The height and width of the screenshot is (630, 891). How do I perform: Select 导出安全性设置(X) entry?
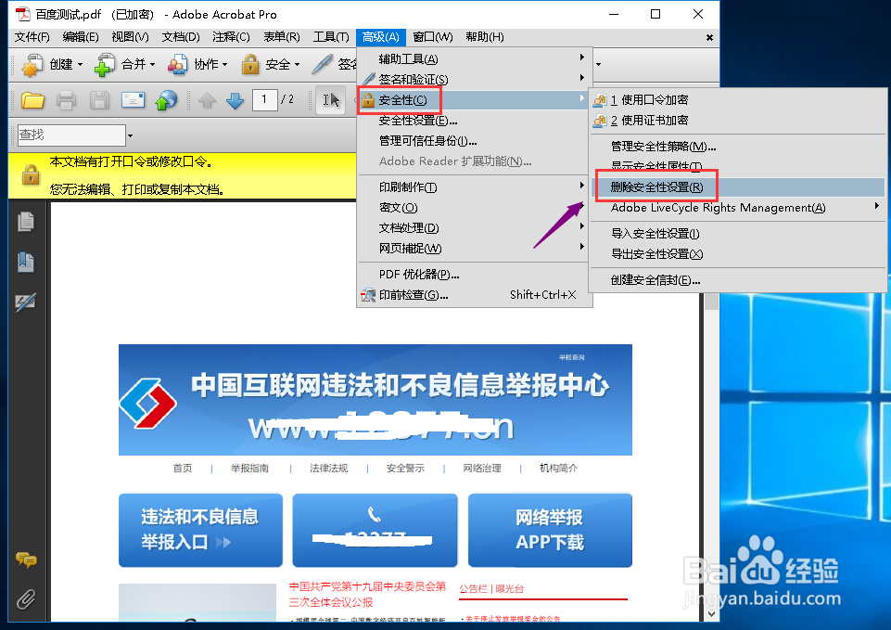point(738,254)
